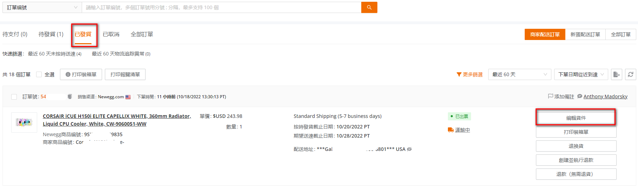638x186 pixels.
Task: Copy the order number via copy icon
Action: [70, 97]
